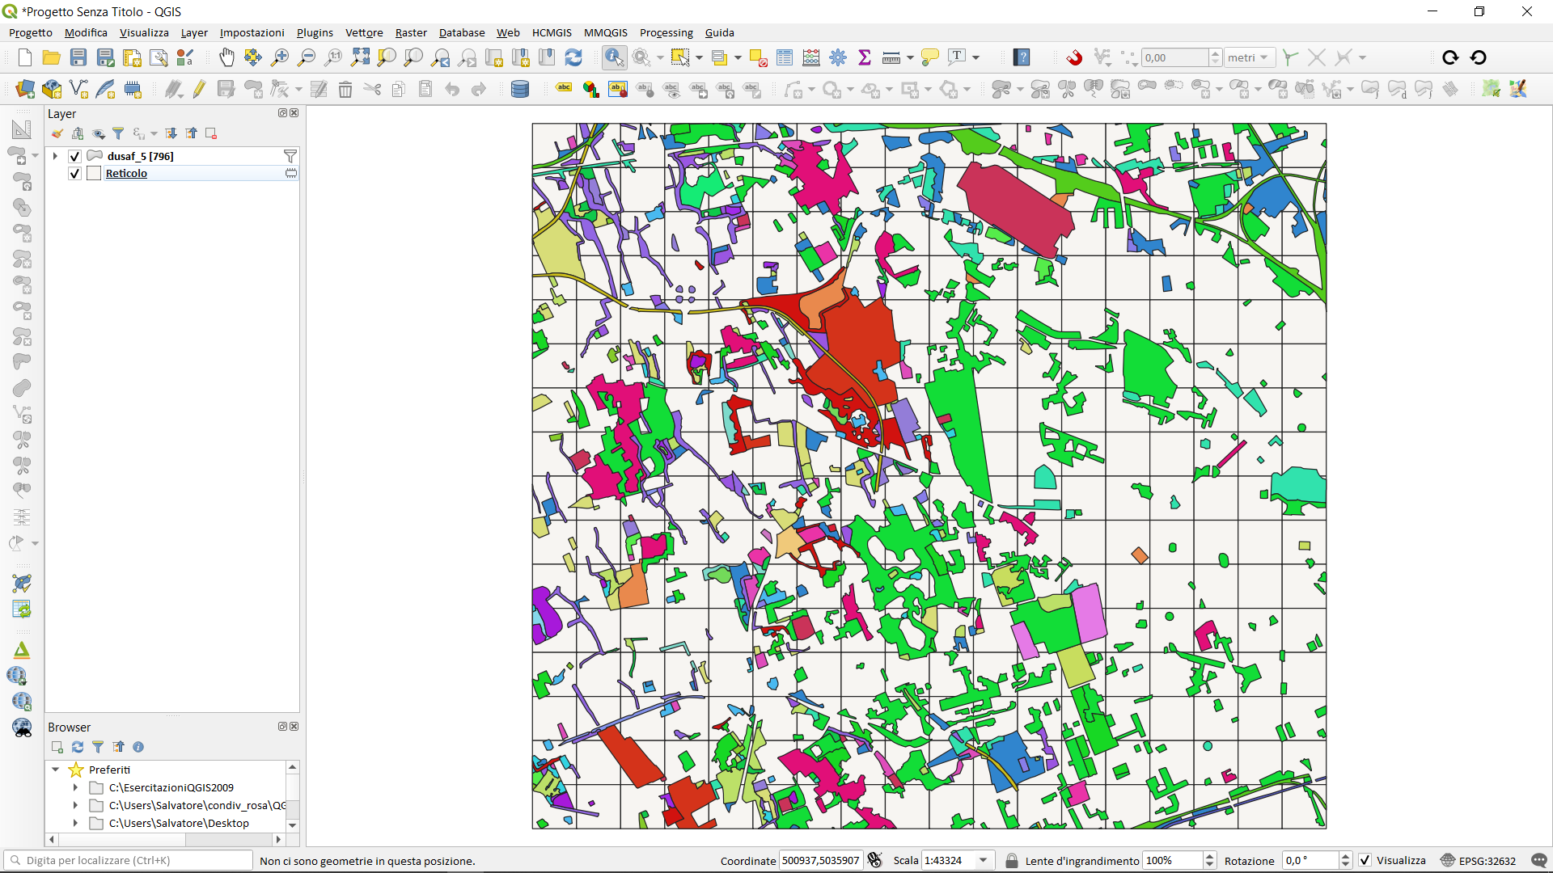Image resolution: width=1553 pixels, height=873 pixels.
Task: Click the Zoom Full extent icon
Action: tap(360, 57)
